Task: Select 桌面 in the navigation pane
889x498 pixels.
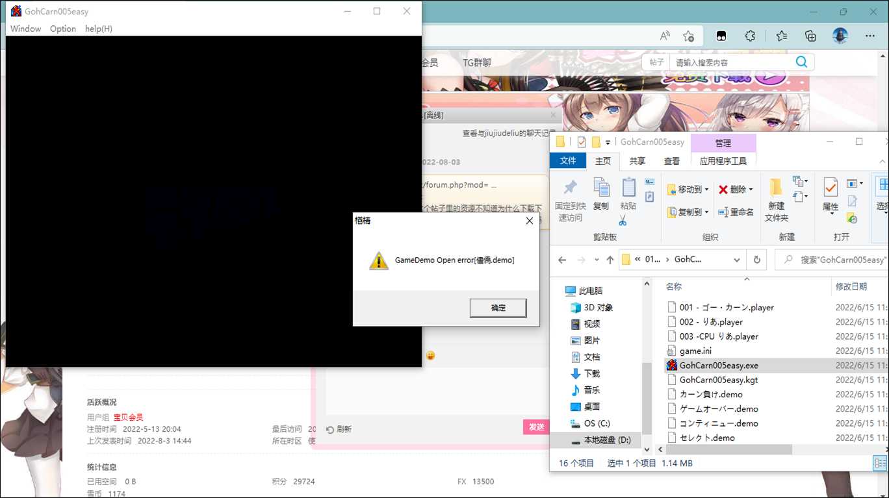Action: coord(585,406)
